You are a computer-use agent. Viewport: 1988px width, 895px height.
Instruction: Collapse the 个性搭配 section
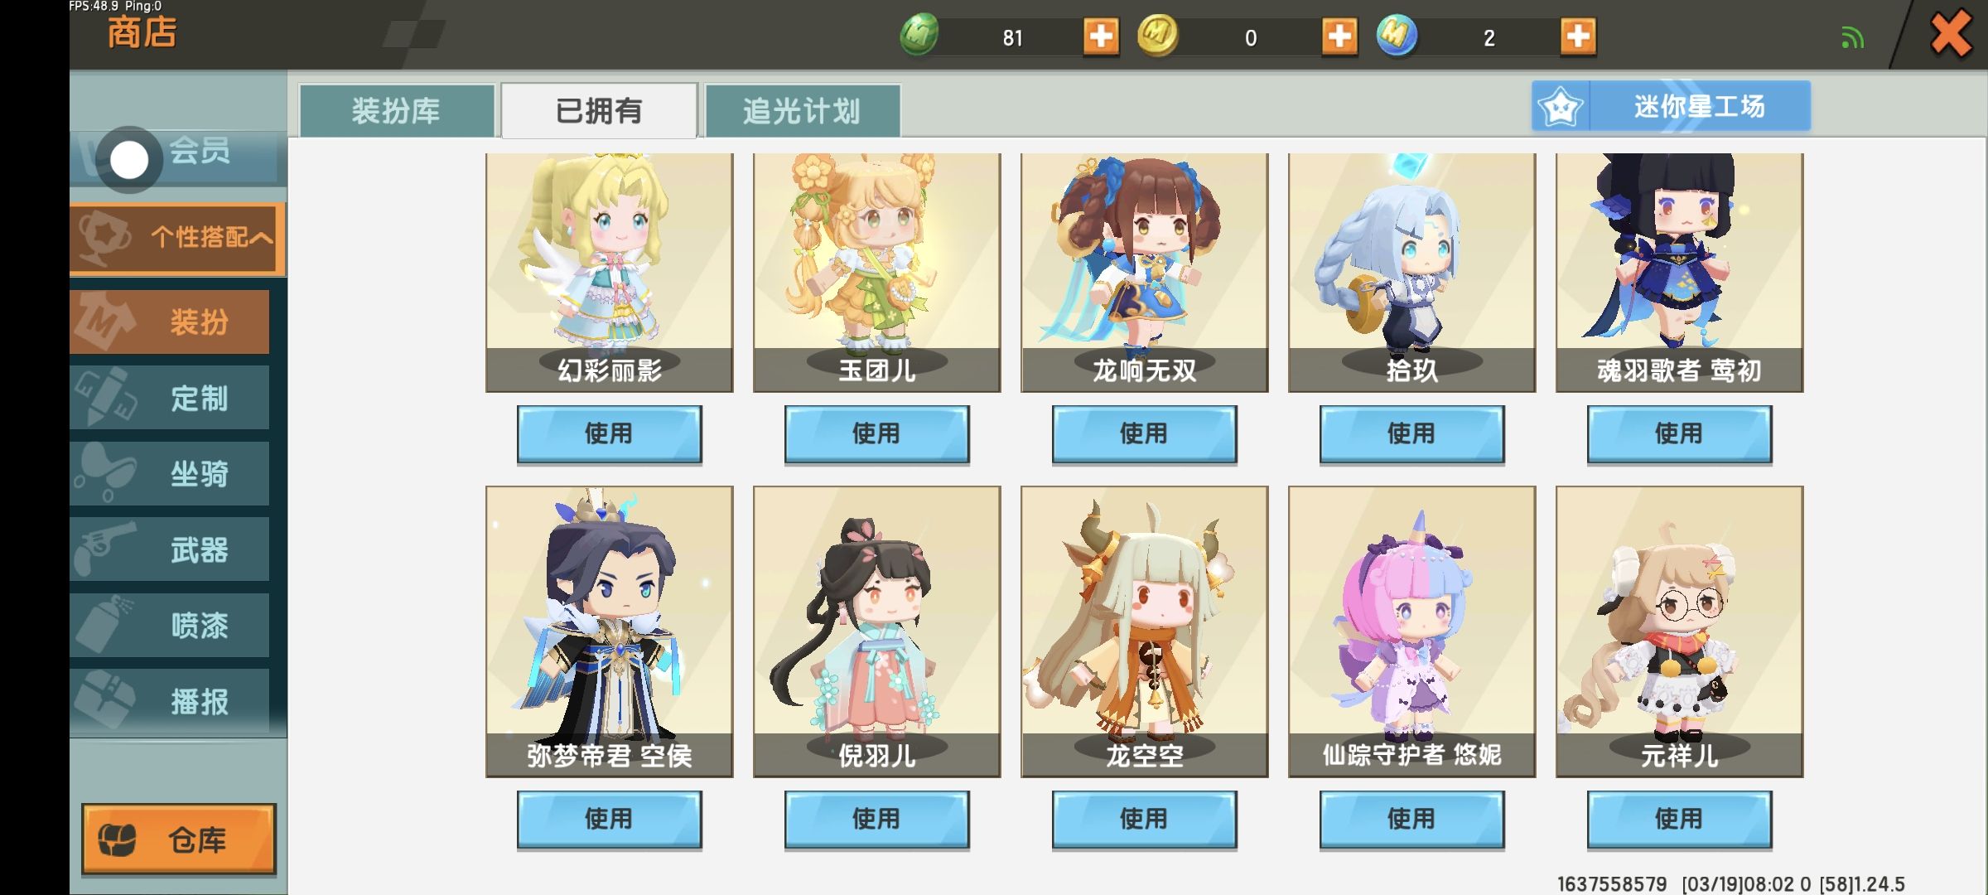(178, 239)
